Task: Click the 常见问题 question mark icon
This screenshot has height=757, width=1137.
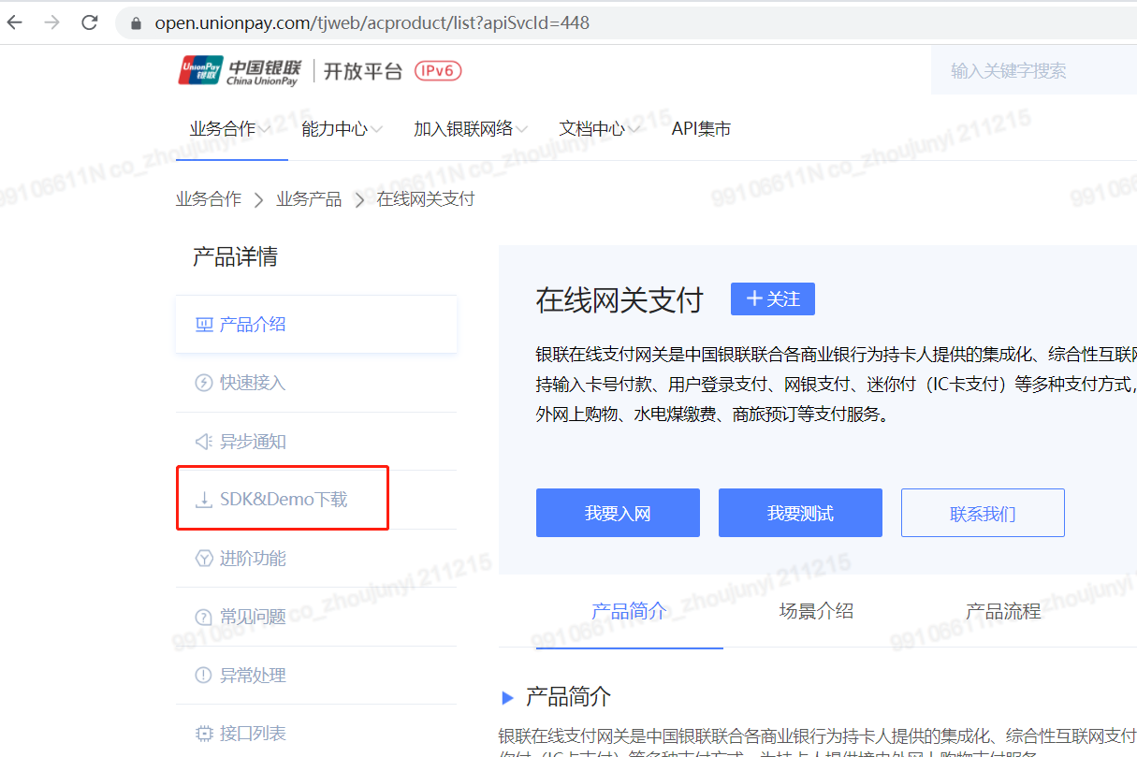Action: pos(204,617)
